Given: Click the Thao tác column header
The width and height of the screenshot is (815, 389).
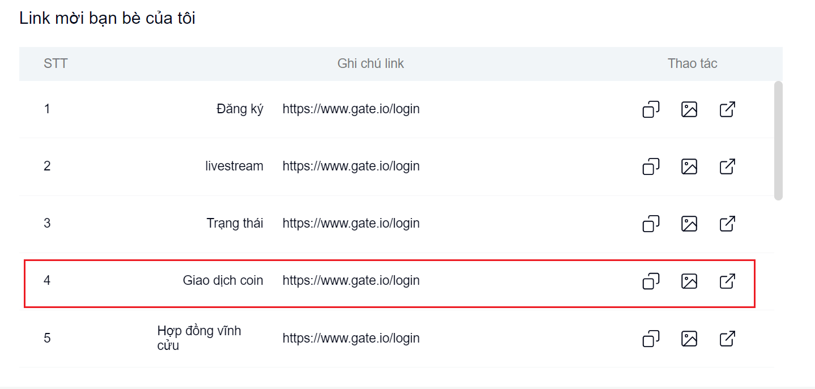Looking at the screenshot, I should tap(692, 63).
